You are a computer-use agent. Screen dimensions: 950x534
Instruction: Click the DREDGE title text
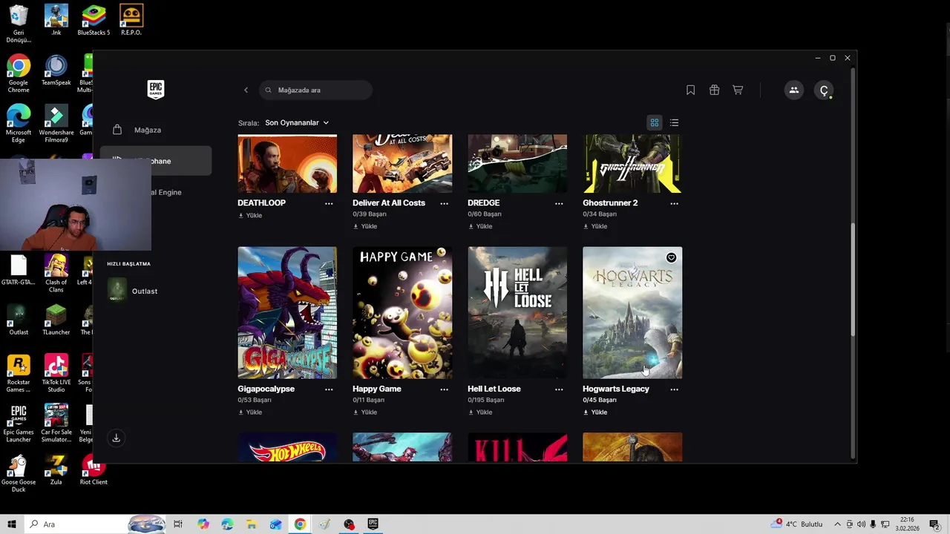pyautogui.click(x=484, y=202)
